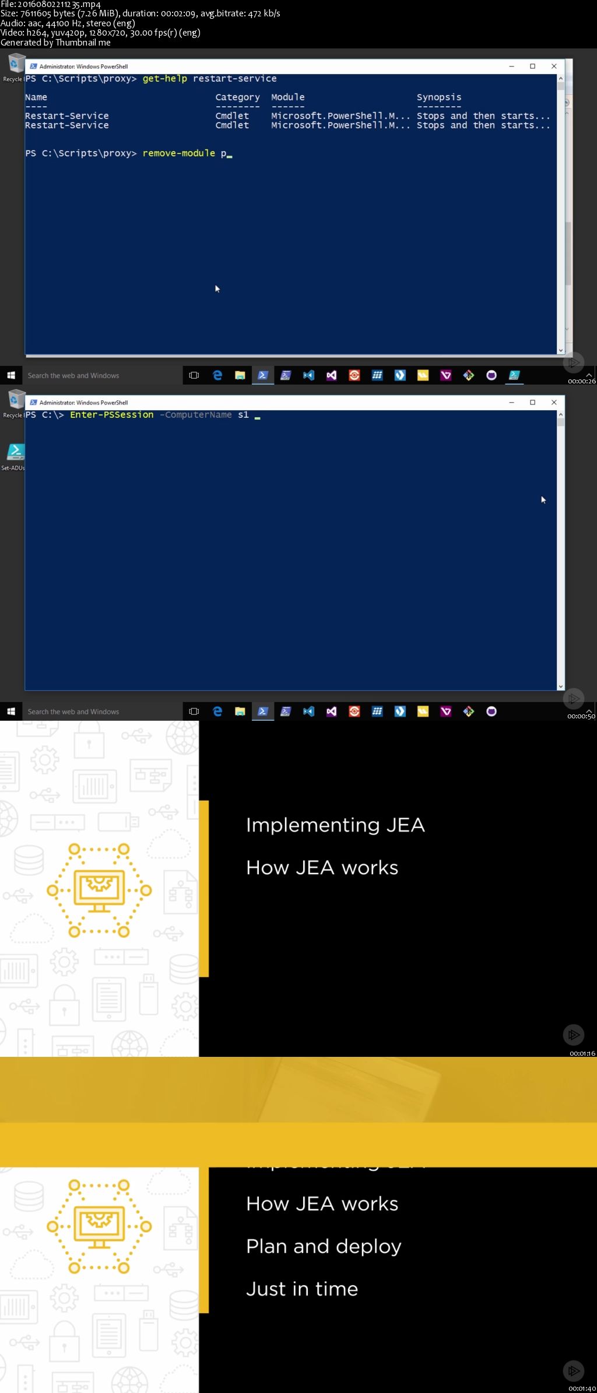Viewport: 597px width, 1393px height.
Task: Close second PowerShell window
Action: (x=554, y=402)
